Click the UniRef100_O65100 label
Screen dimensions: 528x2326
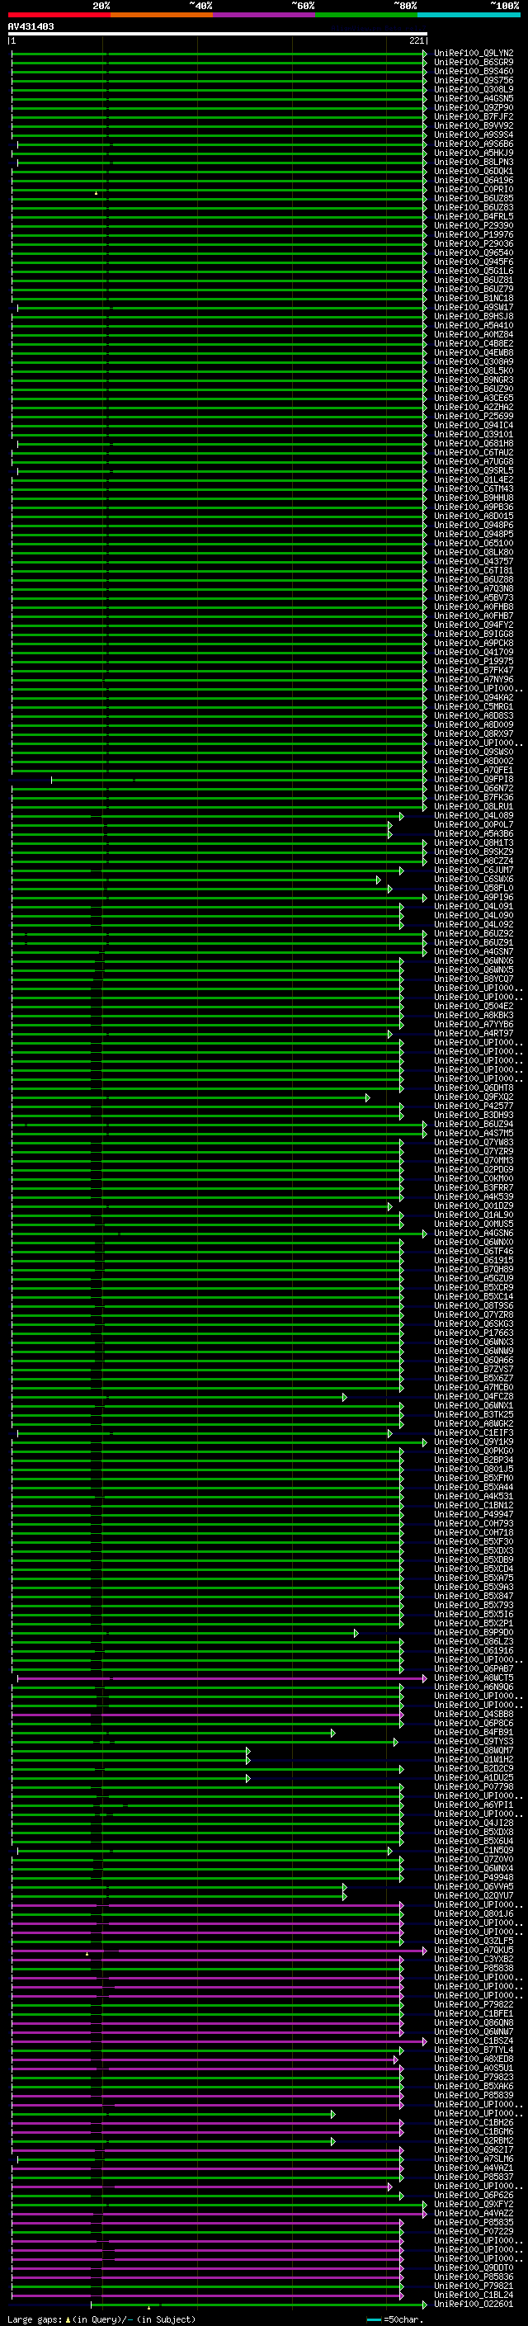click(x=474, y=544)
